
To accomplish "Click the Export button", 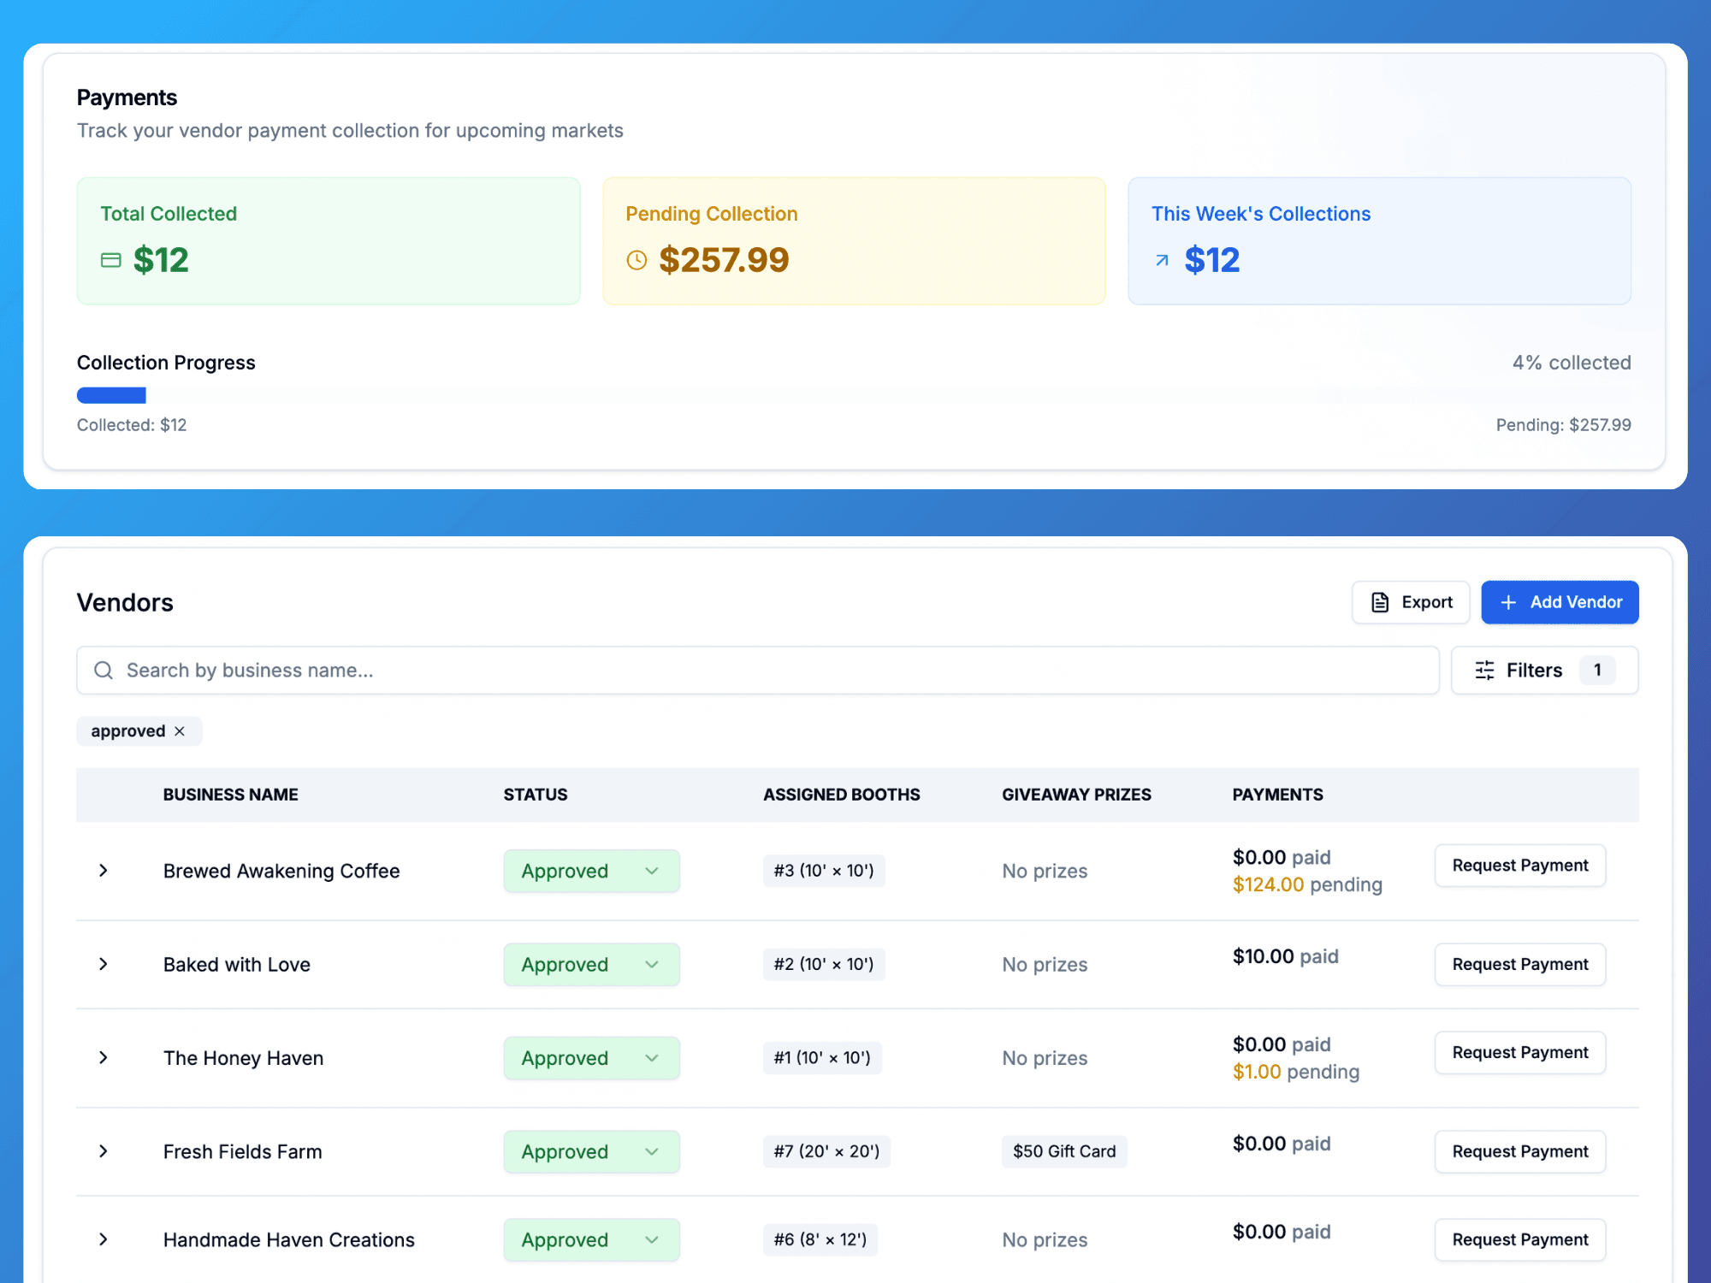I will click(1411, 602).
